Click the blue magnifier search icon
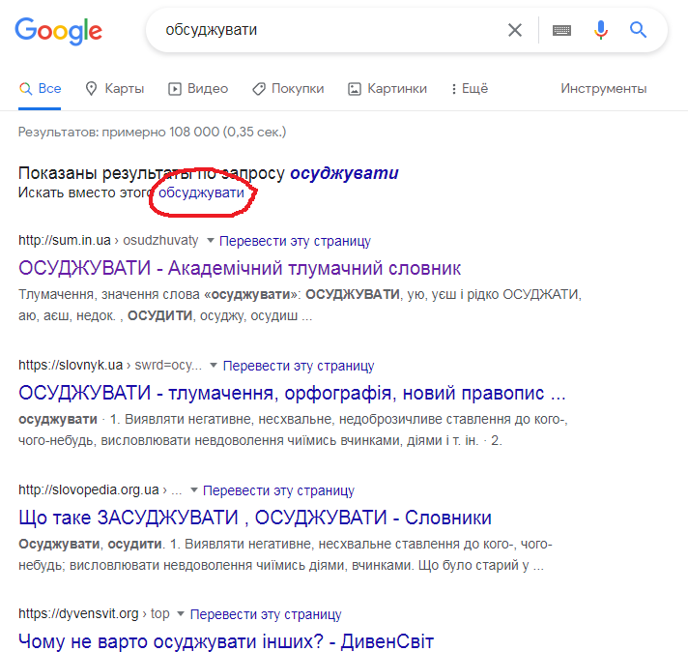 (638, 30)
